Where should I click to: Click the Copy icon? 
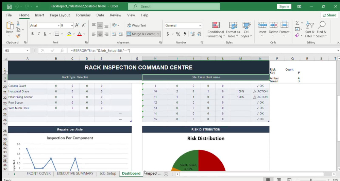[18, 30]
